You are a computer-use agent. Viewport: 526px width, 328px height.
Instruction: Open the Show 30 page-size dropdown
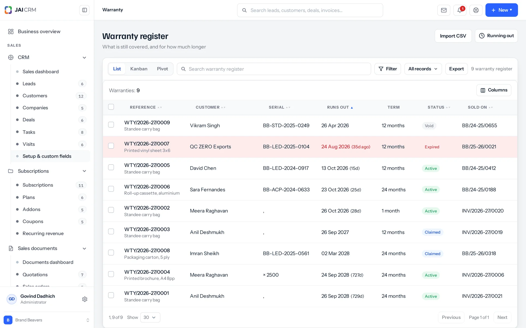(x=150, y=317)
